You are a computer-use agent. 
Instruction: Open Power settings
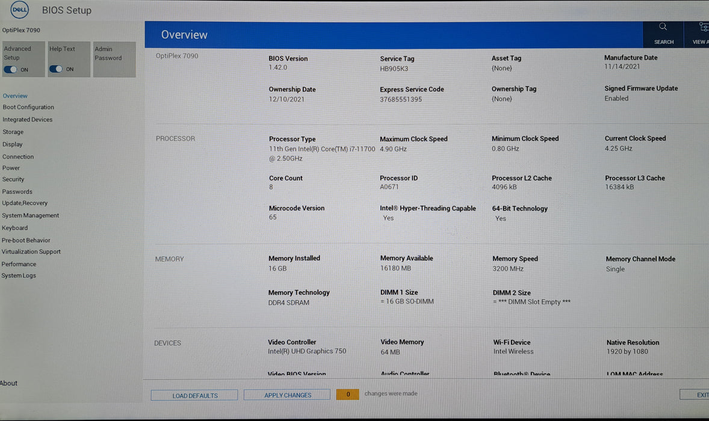pos(11,168)
